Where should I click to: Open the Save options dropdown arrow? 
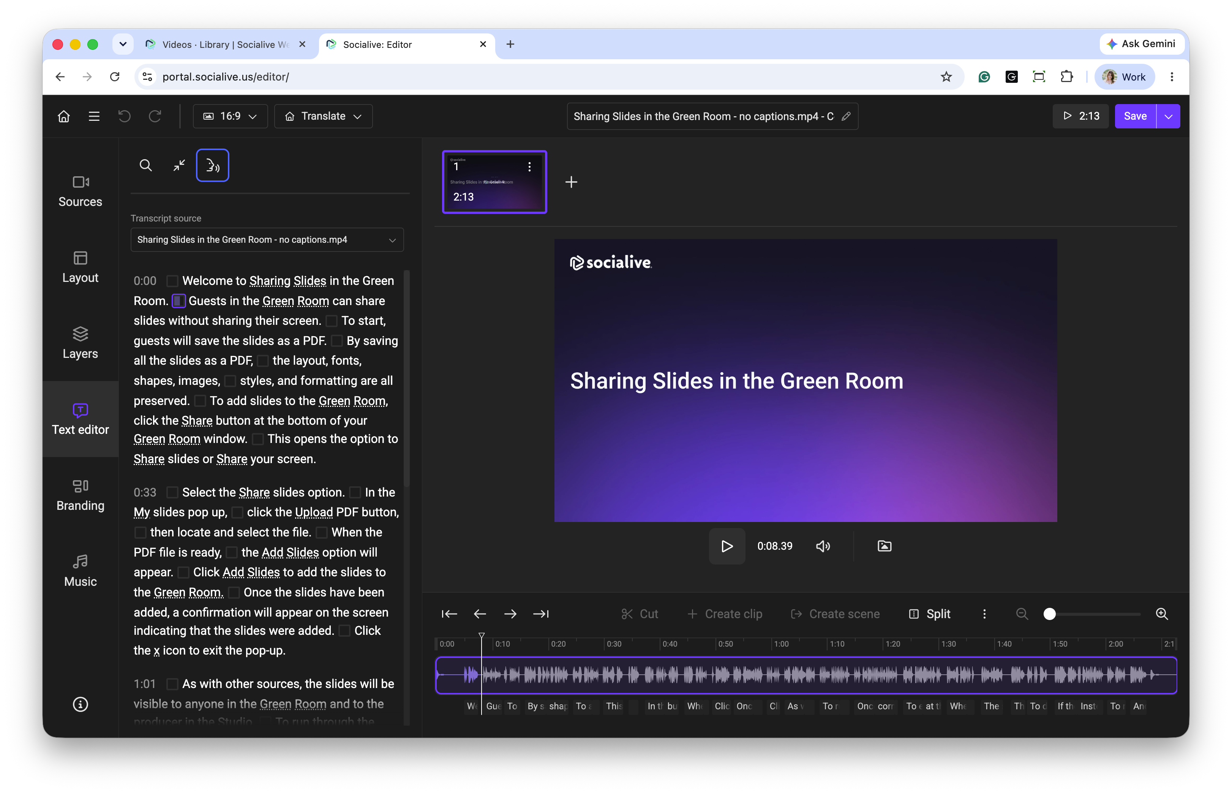coord(1168,117)
